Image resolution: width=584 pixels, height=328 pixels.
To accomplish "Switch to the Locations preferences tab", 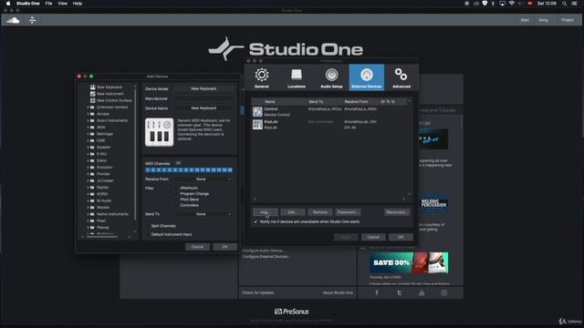I will (x=297, y=77).
